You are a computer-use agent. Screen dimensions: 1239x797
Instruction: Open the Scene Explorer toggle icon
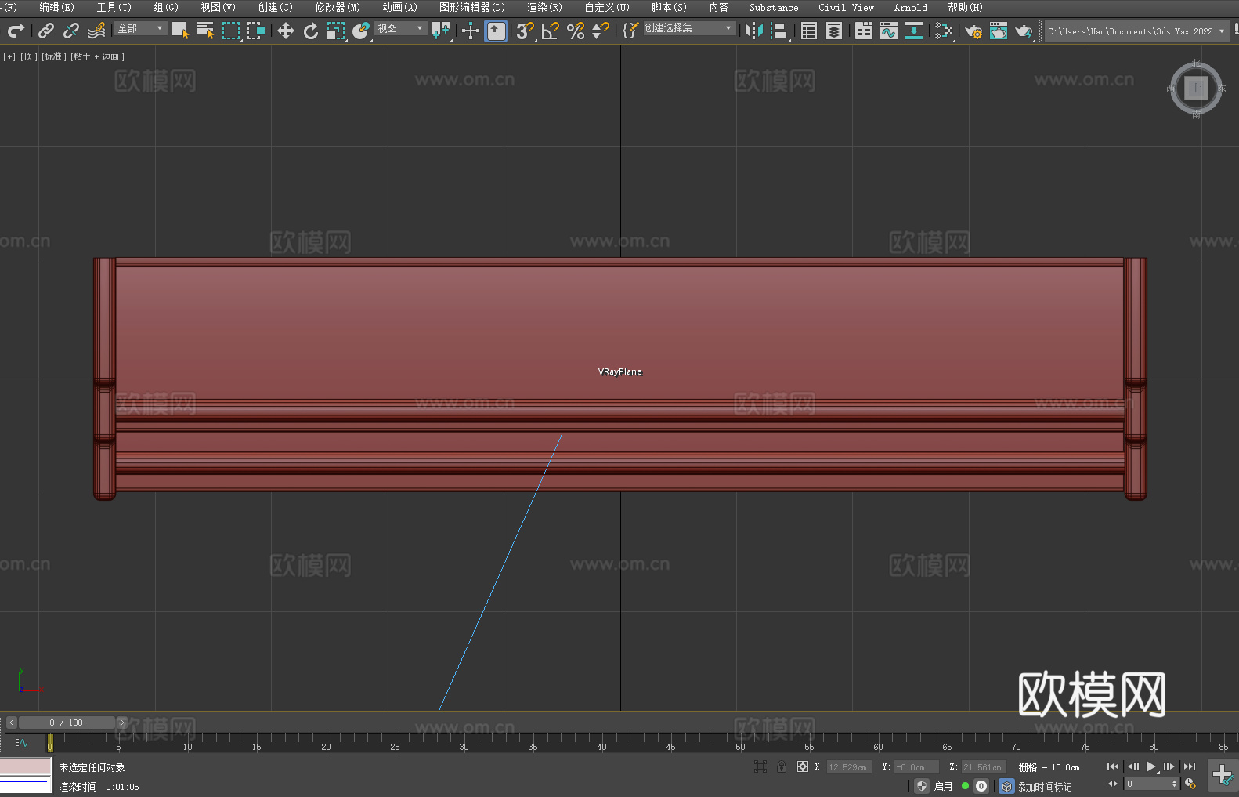809,31
